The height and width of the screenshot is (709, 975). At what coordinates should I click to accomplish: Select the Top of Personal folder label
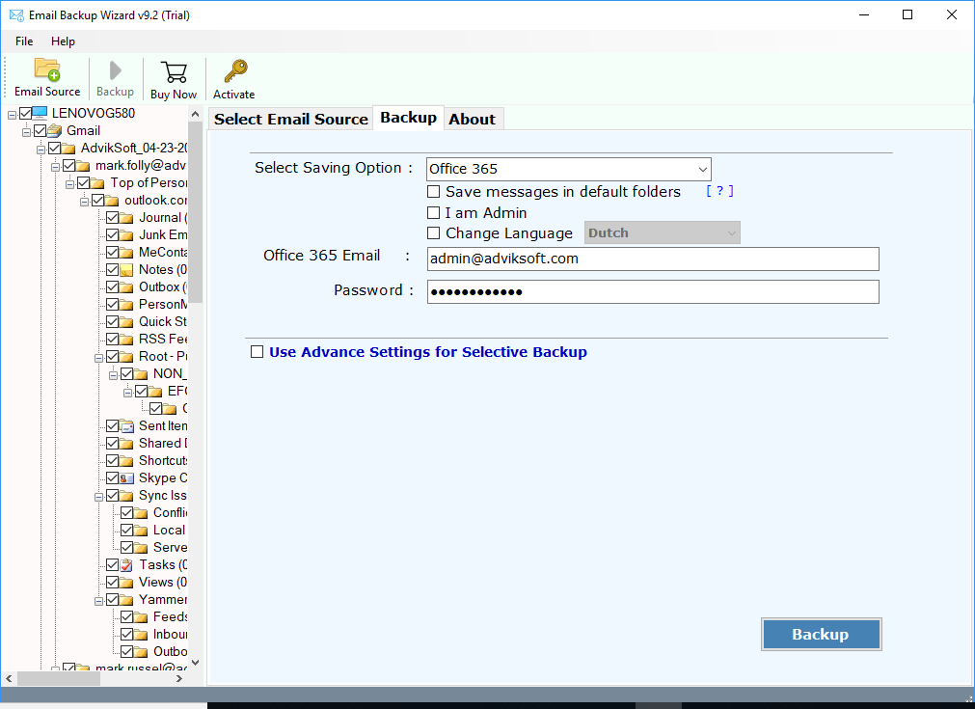click(148, 183)
